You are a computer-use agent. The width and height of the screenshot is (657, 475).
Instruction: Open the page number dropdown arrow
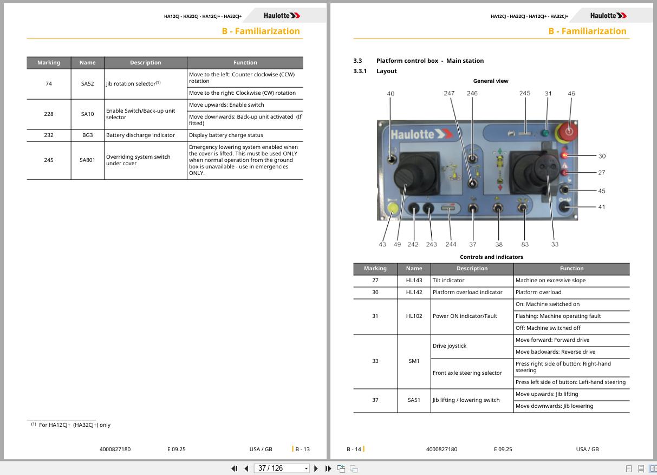[x=306, y=469]
